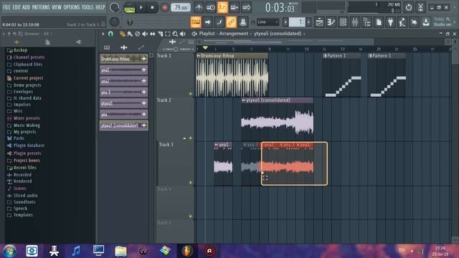Image resolution: width=459 pixels, height=258 pixels.
Task: Click the Save/export download icon in toolbar
Action: click(x=426, y=22)
